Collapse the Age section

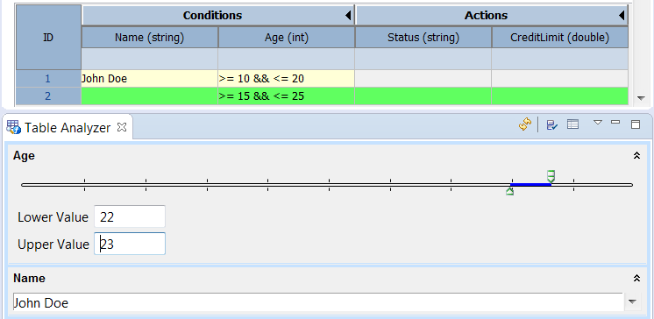(x=636, y=156)
